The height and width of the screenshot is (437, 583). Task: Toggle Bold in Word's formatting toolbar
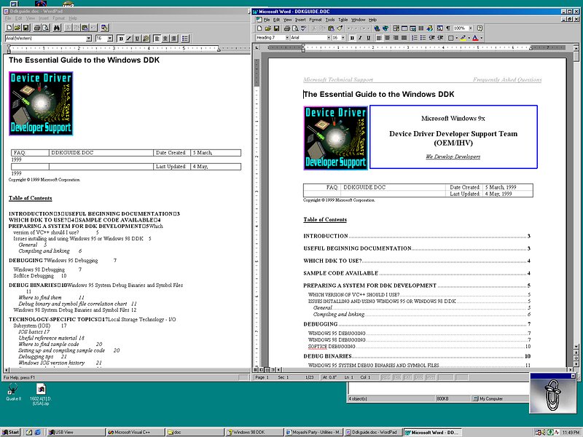pos(351,37)
